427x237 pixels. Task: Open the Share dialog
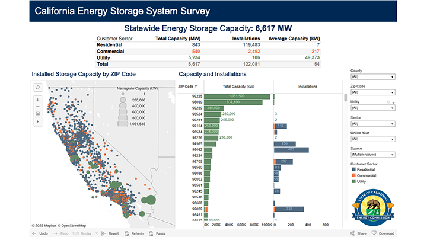tap(358, 233)
